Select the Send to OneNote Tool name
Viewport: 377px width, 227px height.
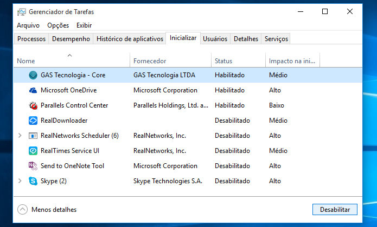72,166
